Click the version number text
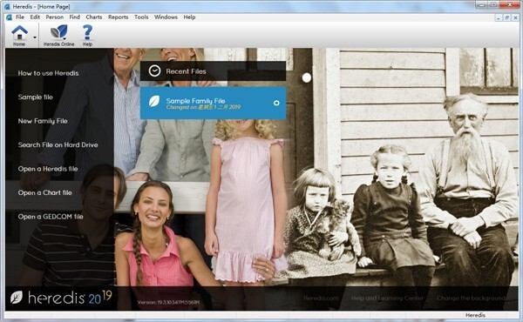Image resolution: width=523 pixels, height=322 pixels. coord(168,302)
